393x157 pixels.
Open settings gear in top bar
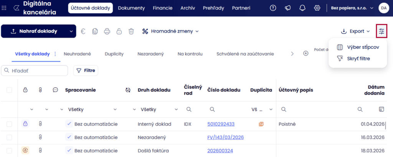pos(317,8)
